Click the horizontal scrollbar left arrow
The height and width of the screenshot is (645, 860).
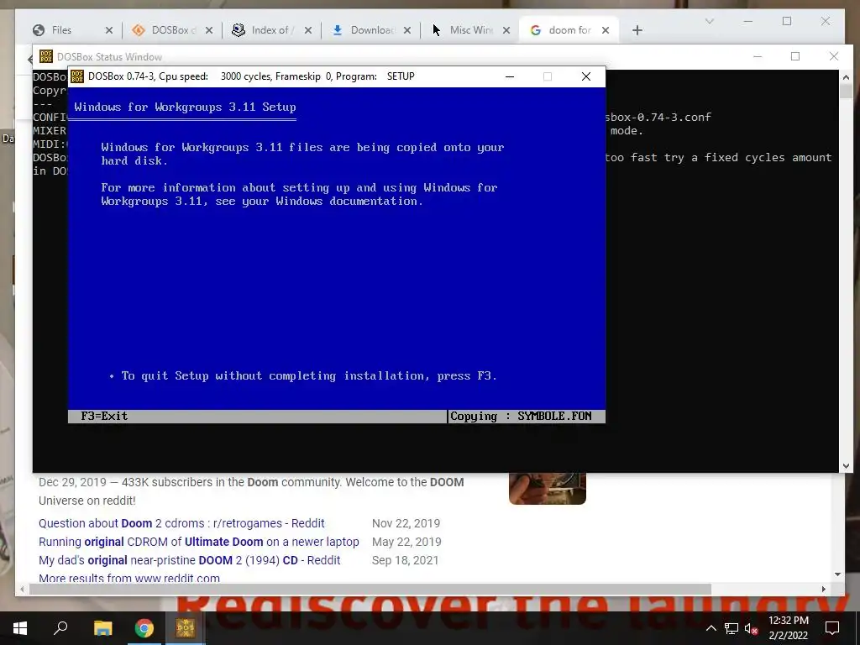(x=22, y=589)
